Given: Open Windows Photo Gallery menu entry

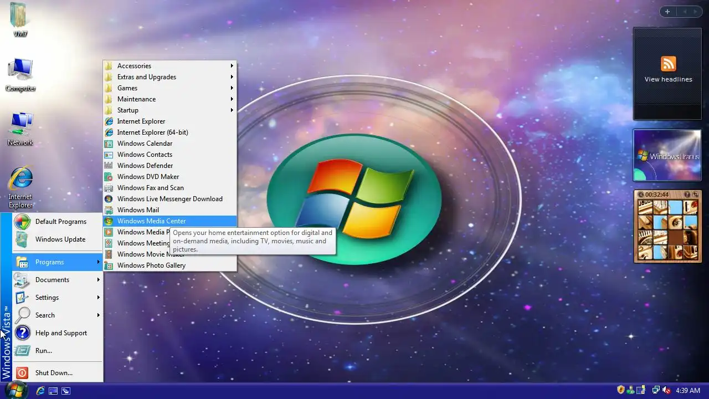Looking at the screenshot, I should pos(169,265).
